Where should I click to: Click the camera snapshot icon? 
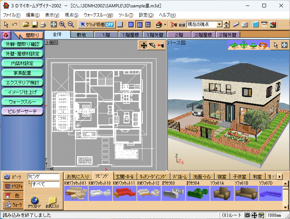coord(182,24)
